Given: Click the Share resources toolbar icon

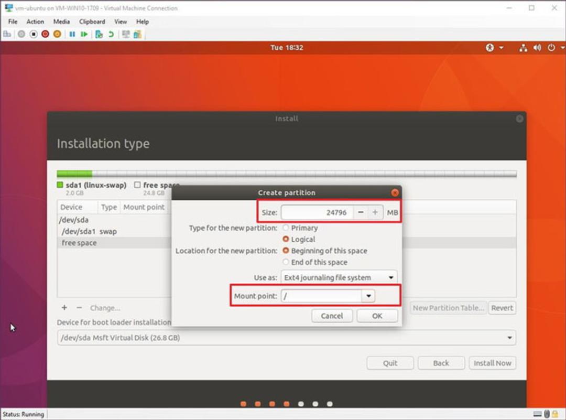Looking at the screenshot, I should point(137,34).
